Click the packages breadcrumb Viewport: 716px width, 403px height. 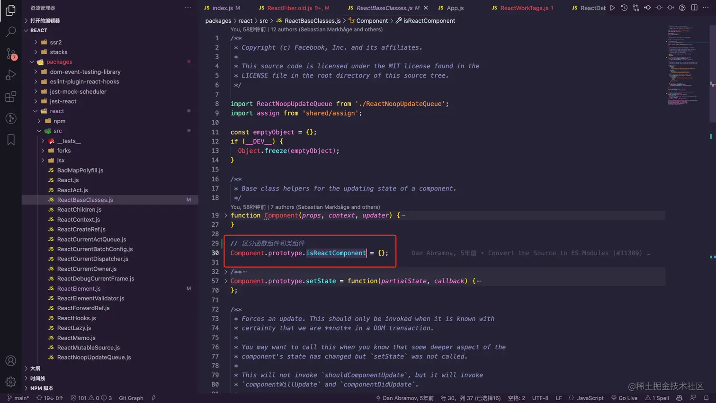click(x=218, y=21)
